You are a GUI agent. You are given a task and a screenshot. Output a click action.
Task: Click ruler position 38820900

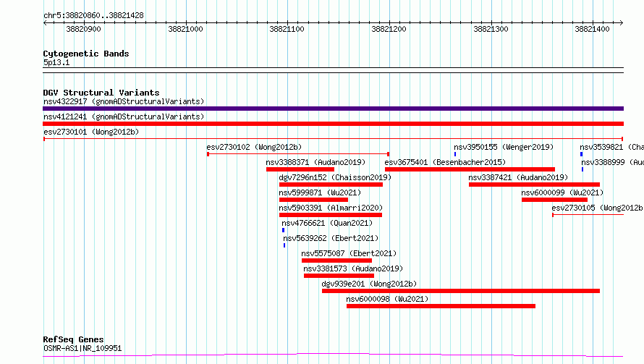pyautogui.click(x=83, y=29)
